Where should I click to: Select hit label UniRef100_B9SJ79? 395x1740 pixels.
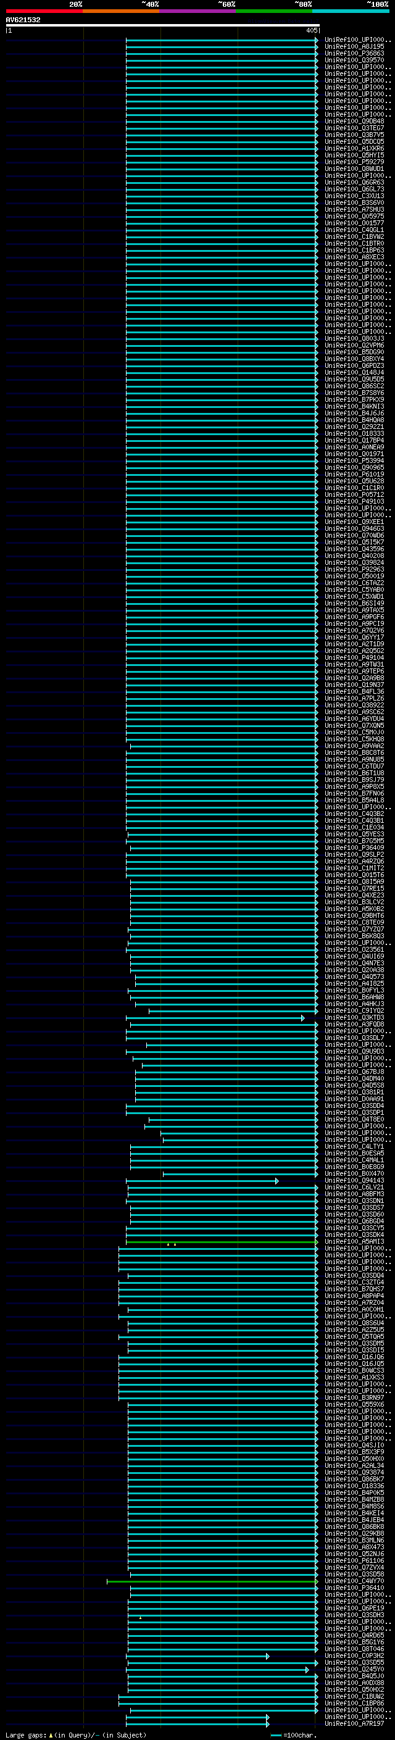354,780
